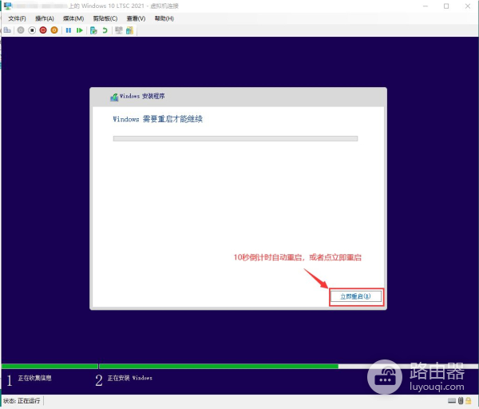Click the Windows 安装程序 title icon
479x409 pixels.
pos(114,97)
